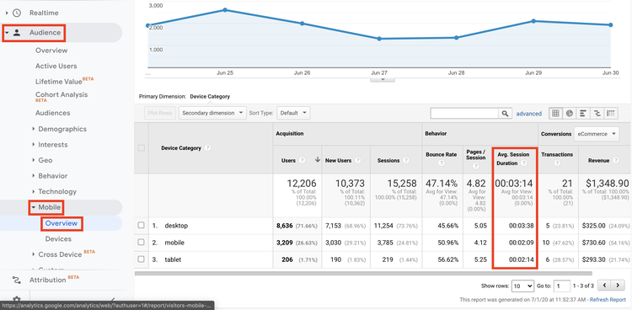
Task: Open help icon beside Revenue header
Action: click(615, 160)
